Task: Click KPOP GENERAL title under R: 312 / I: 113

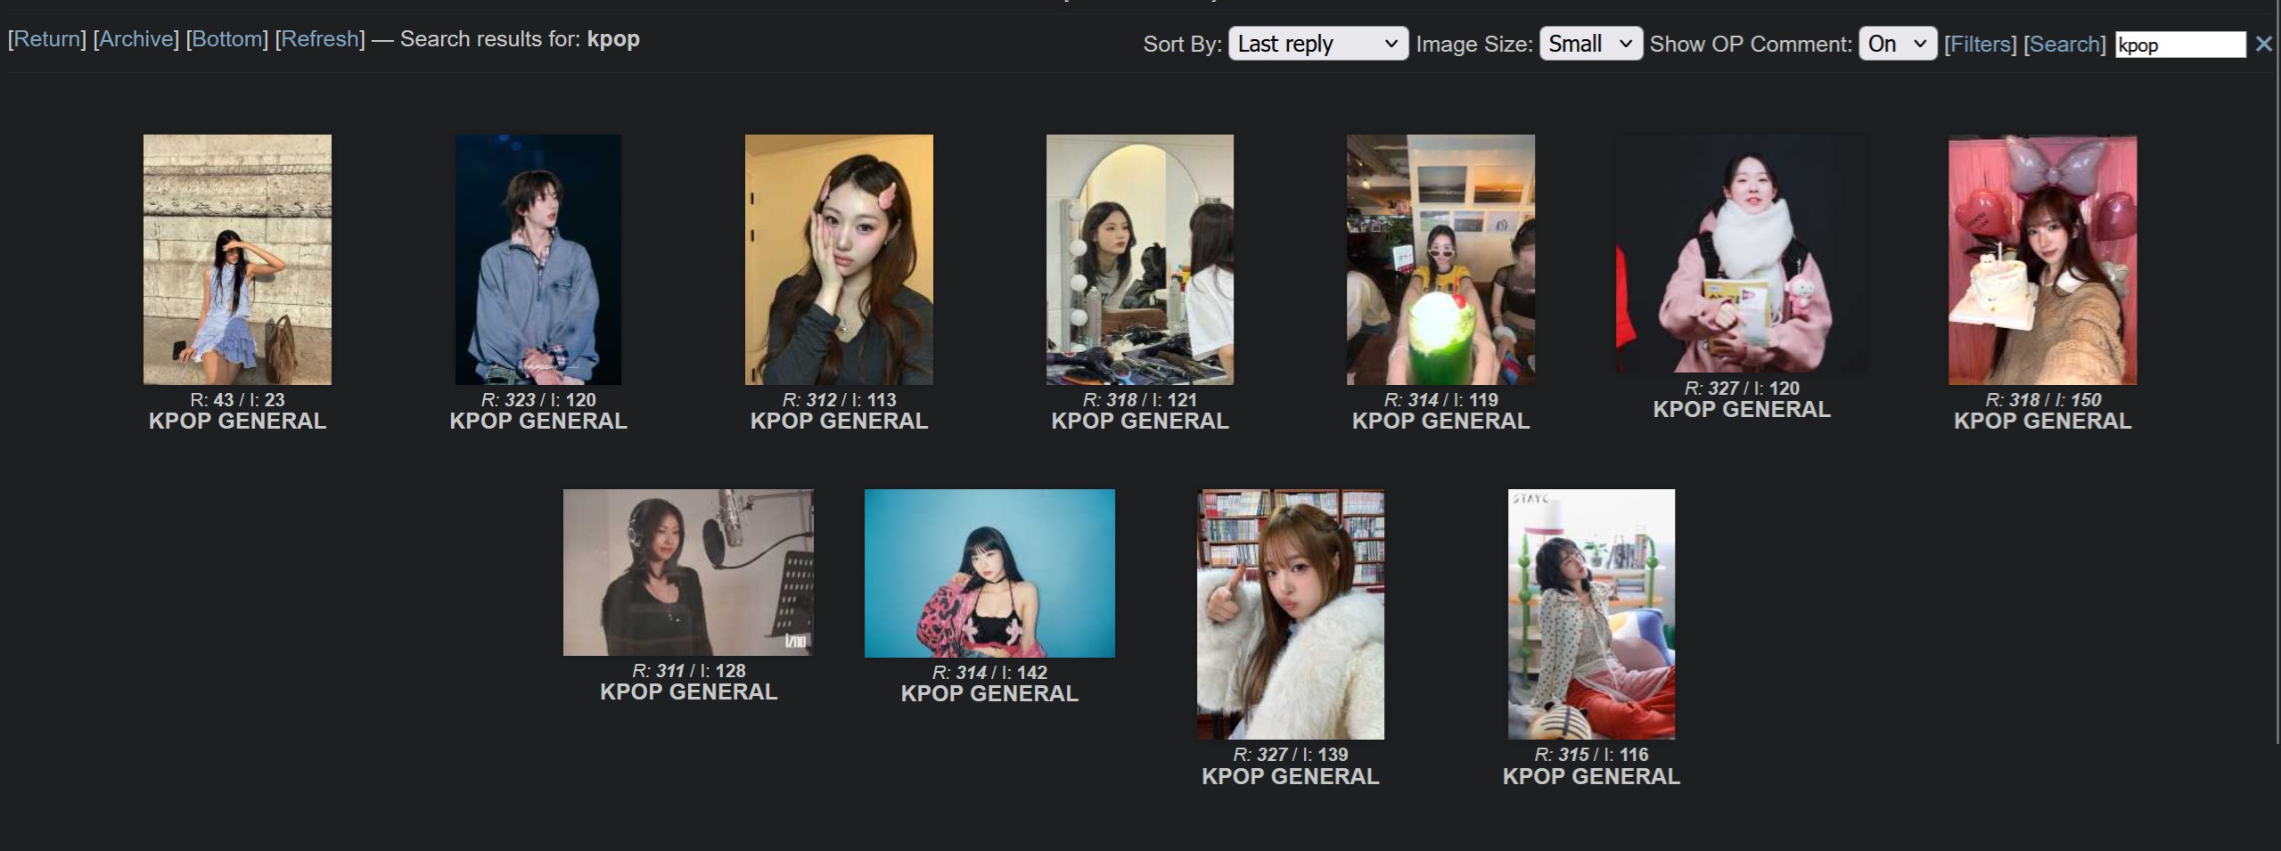Action: pos(839,421)
